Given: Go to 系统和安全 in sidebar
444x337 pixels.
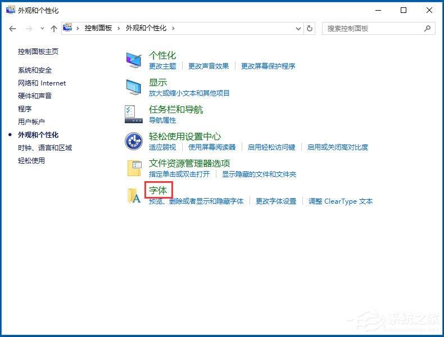Looking at the screenshot, I should (x=34, y=70).
